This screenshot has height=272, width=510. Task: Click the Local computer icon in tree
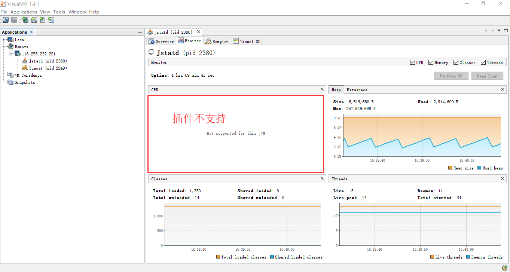coord(10,40)
